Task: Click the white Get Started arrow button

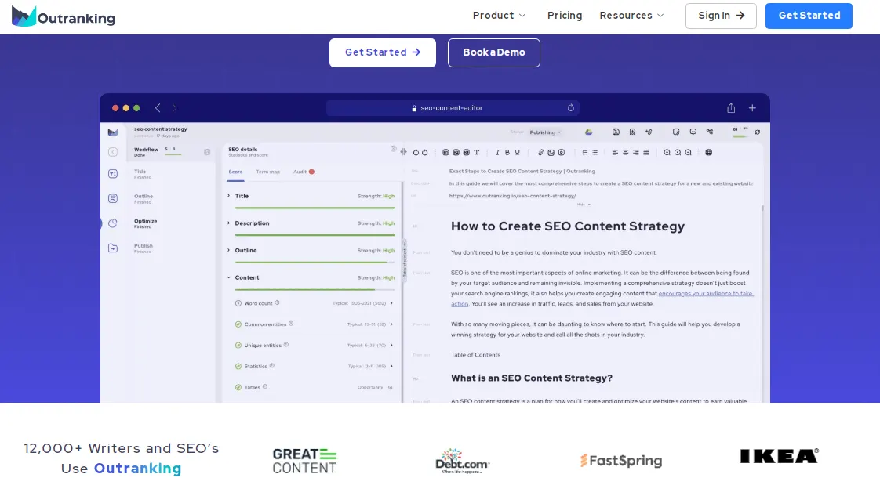Action: pyautogui.click(x=382, y=52)
